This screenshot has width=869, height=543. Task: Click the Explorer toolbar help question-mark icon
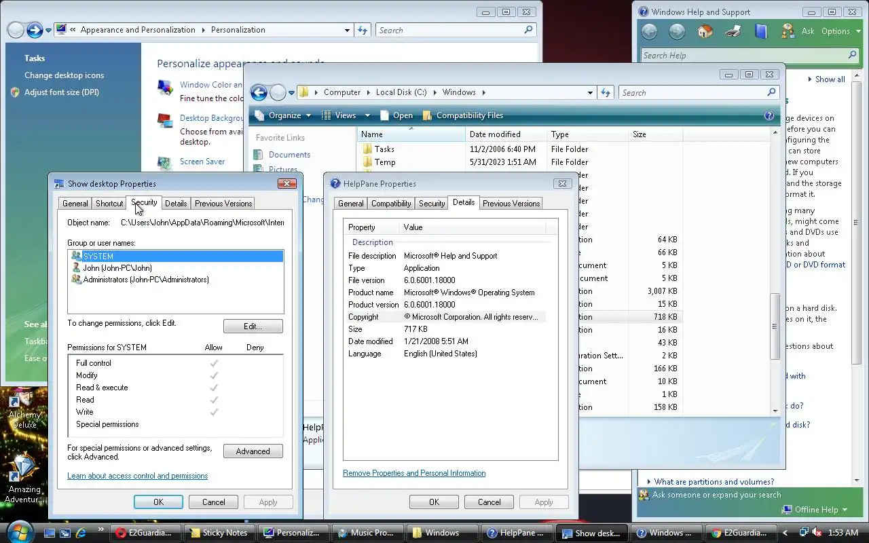click(769, 115)
